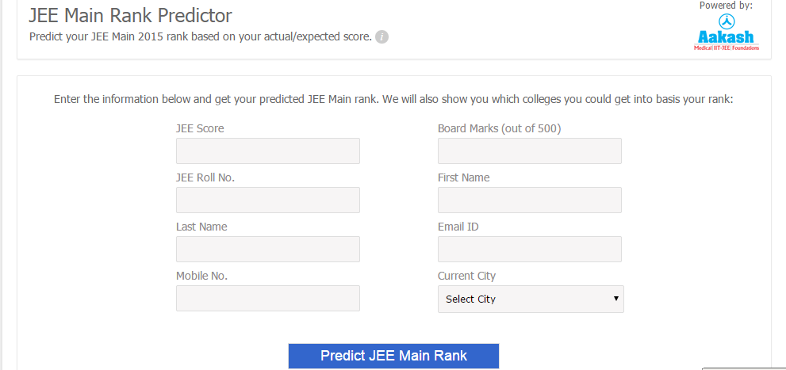Click the "Mobile No." field label
Screen dimensions: 786x370
click(201, 276)
